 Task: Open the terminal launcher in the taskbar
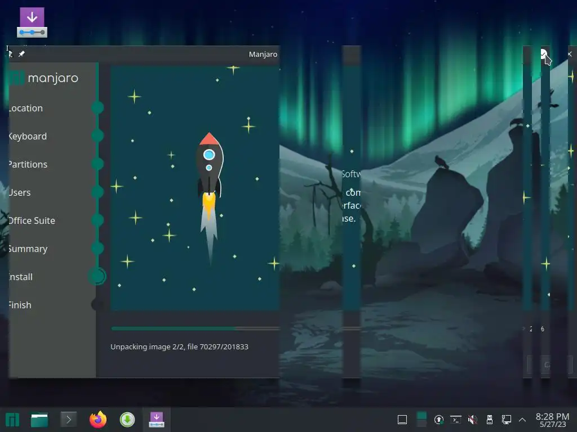pos(68,420)
